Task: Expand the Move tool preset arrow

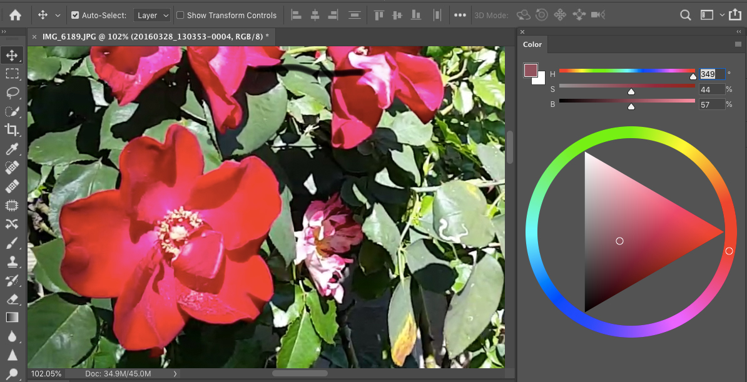Action: [58, 15]
